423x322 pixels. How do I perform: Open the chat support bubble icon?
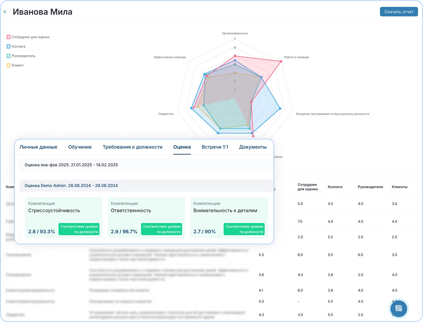click(x=398, y=308)
